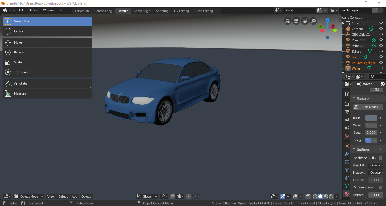Open the File menu
Viewport: 386px width, 206px height.
[x=12, y=10]
